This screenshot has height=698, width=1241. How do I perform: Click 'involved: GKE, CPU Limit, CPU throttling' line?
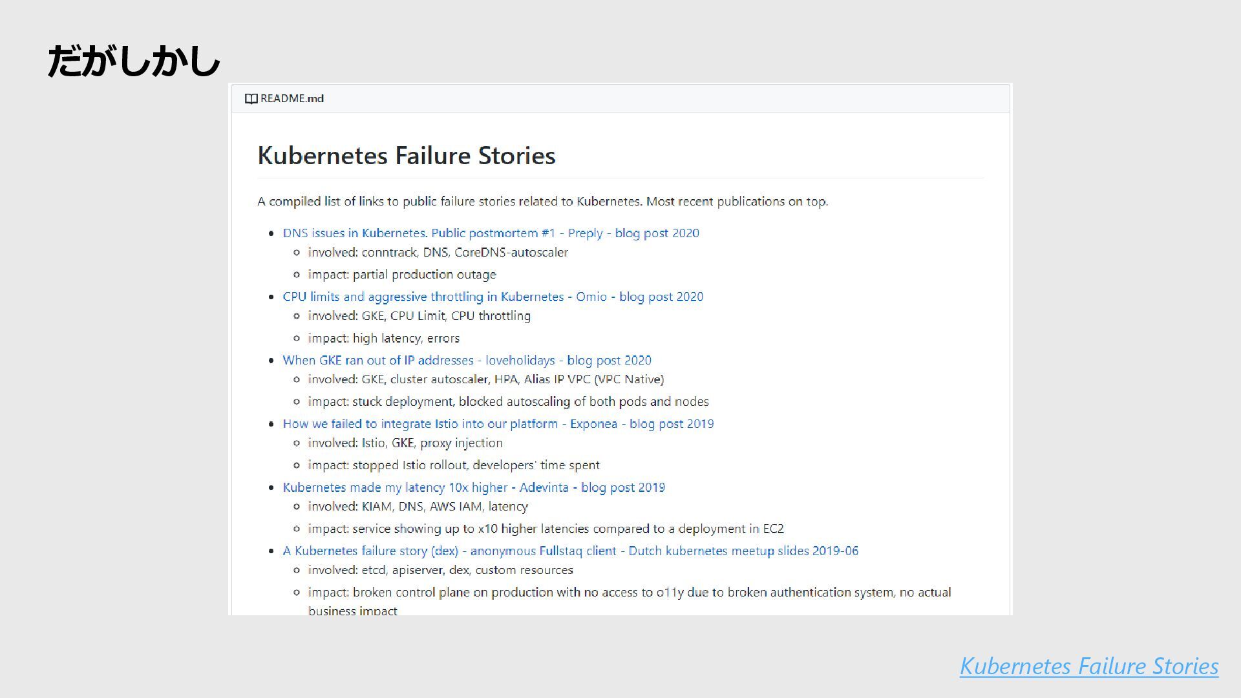(x=419, y=316)
